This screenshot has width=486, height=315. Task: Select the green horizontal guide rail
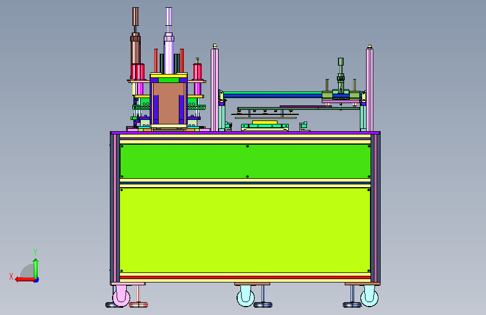coord(273,92)
